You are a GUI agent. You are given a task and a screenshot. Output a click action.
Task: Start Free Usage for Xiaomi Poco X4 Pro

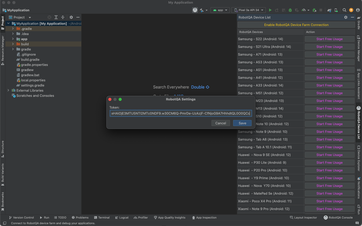coord(330,201)
